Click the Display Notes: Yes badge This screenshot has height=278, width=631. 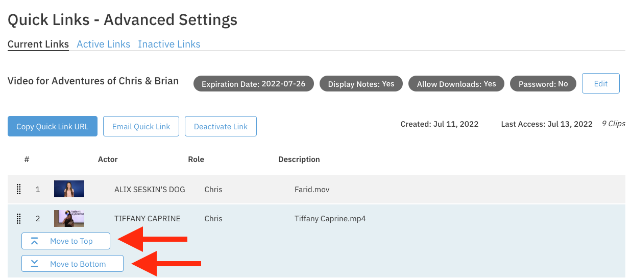coord(361,84)
